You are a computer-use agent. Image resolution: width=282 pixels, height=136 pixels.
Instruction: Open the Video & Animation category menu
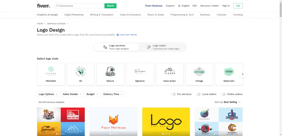(x=130, y=15)
